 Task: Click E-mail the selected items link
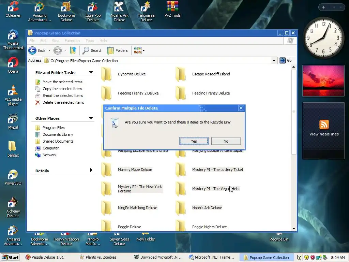63,96
